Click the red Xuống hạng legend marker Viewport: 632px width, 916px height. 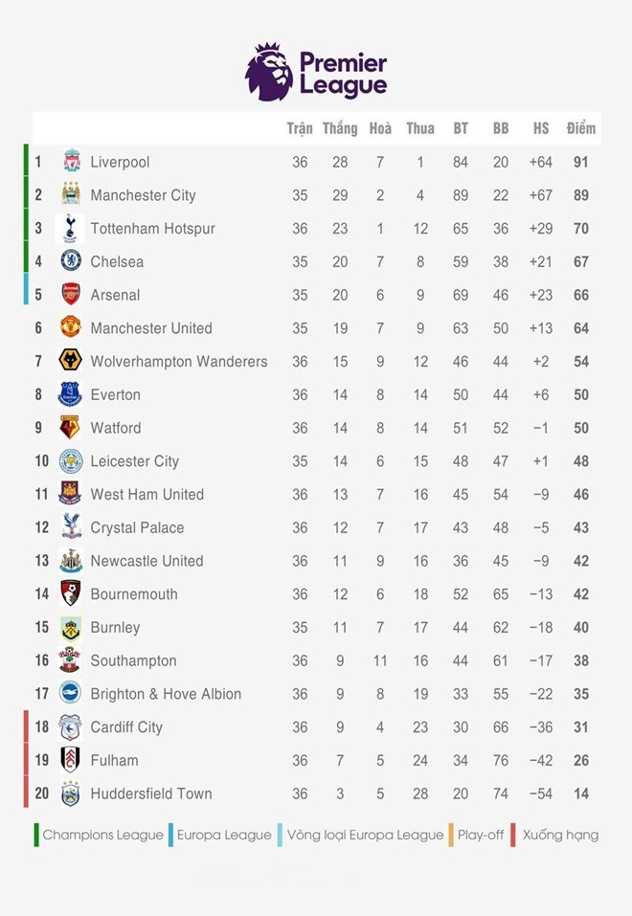tap(514, 835)
